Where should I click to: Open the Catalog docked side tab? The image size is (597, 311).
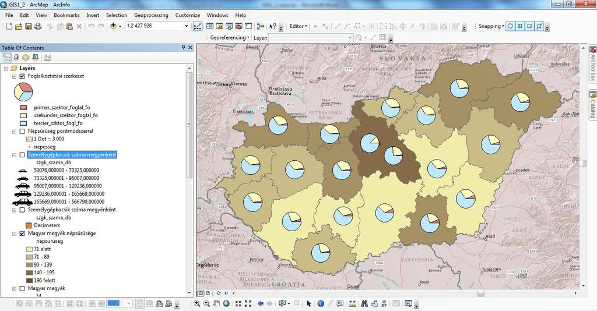[x=593, y=105]
